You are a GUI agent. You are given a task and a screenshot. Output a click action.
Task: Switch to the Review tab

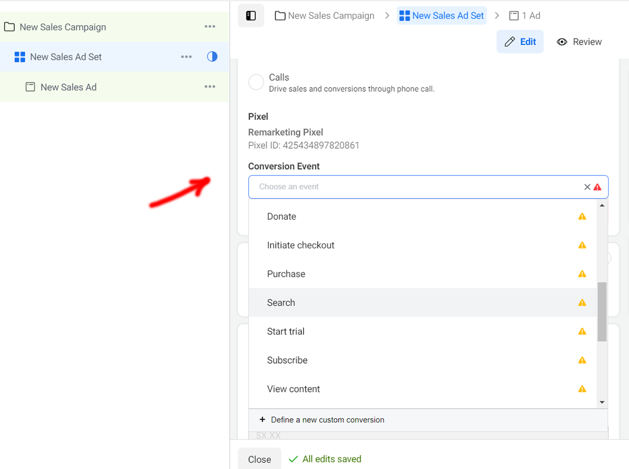tap(579, 42)
